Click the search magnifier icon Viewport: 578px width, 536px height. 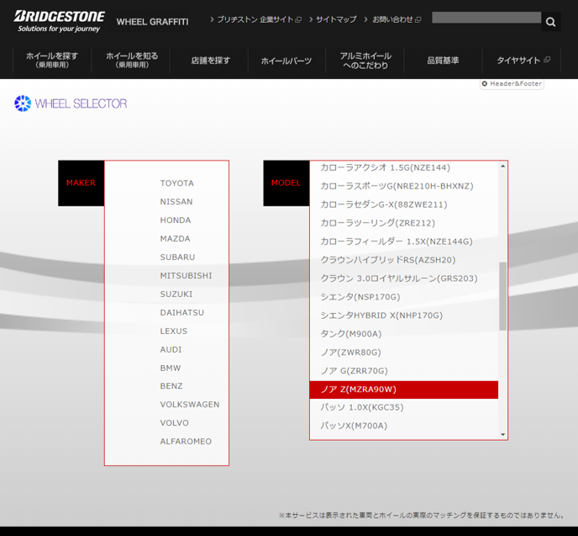(550, 22)
